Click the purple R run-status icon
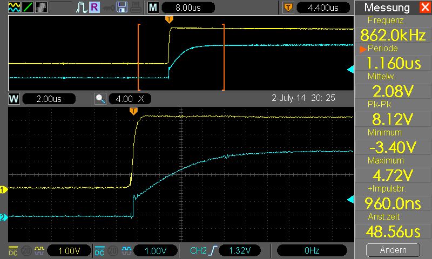This screenshot has height=259, width=432. click(94, 8)
